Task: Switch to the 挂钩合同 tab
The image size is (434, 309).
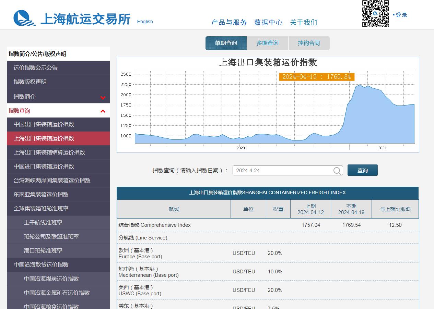Action: (x=309, y=43)
